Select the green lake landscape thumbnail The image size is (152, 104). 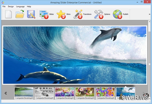click(x=24, y=93)
